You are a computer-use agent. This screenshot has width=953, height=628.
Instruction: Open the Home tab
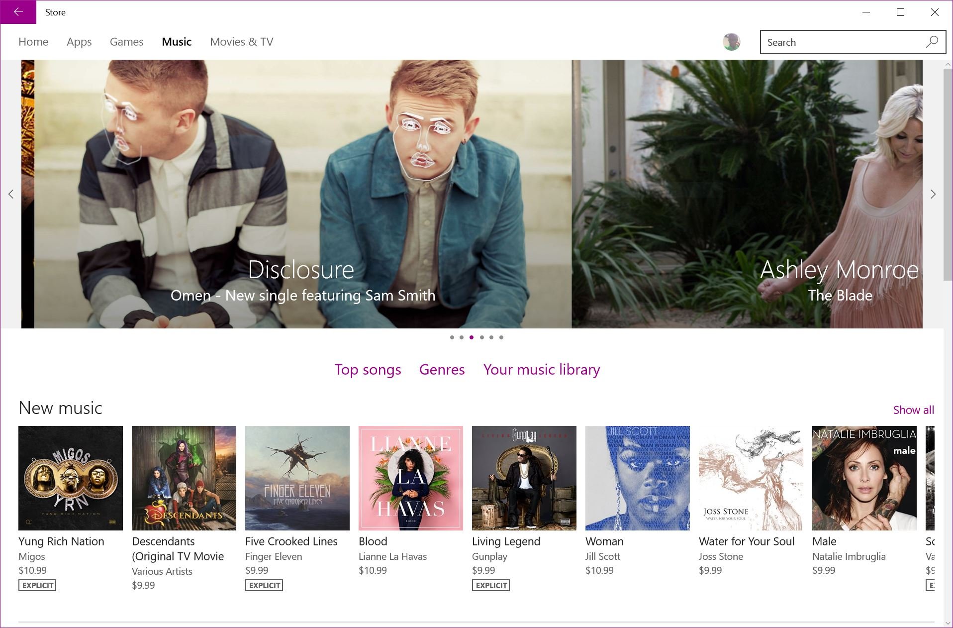click(x=33, y=42)
